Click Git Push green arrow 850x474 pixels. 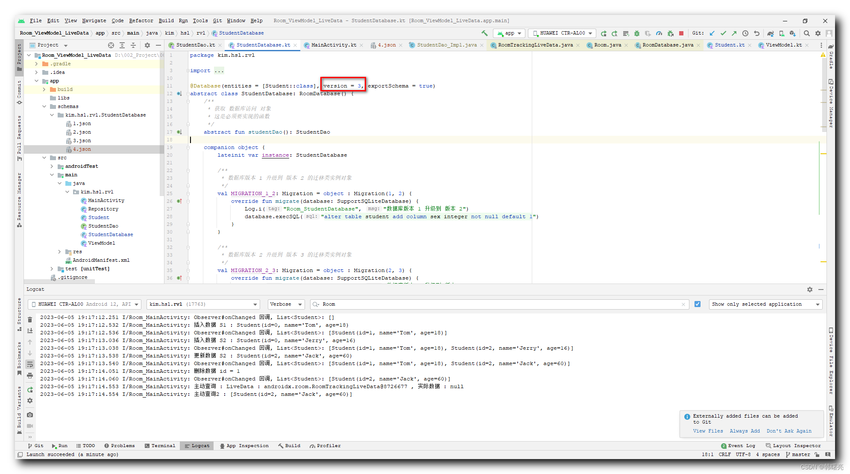pyautogui.click(x=734, y=33)
